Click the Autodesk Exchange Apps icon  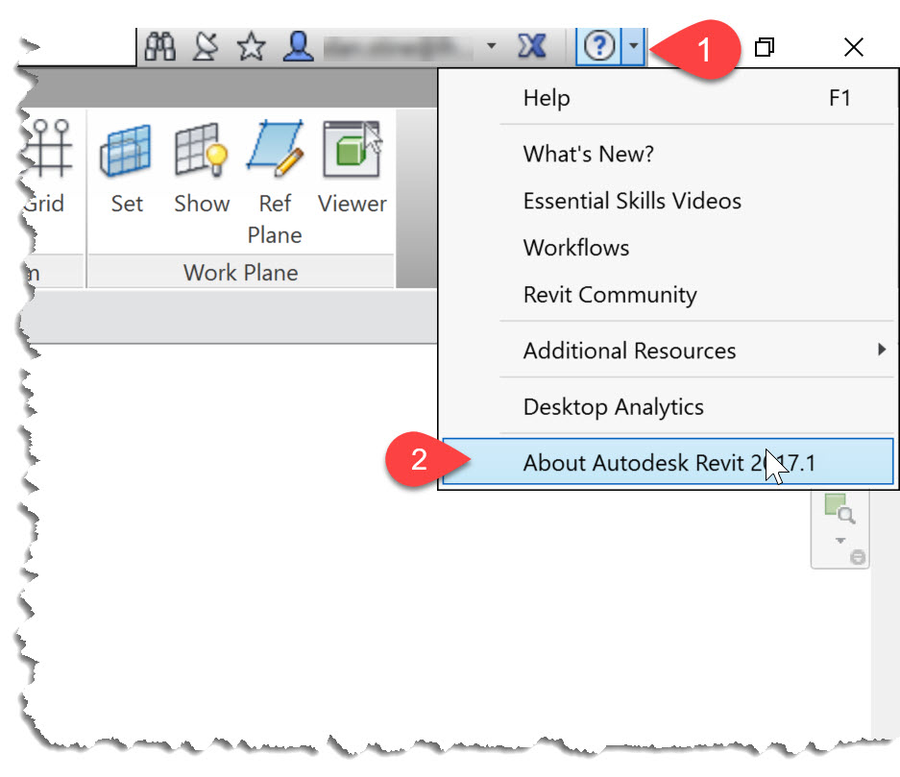tap(533, 45)
